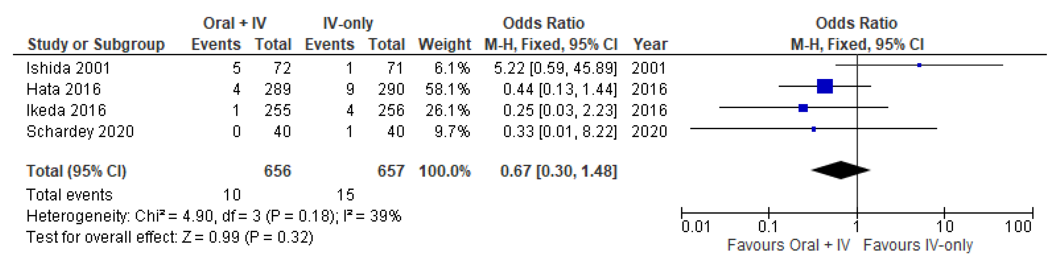The image size is (1055, 265).
Task: Click the Ishida 2001 study label
Action: coord(68,68)
